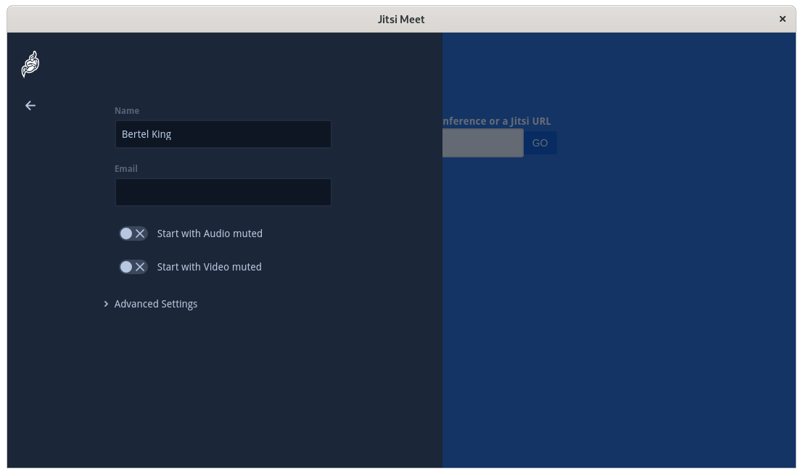Click the X mark in Video muted switch
The height and width of the screenshot is (475, 803).
click(141, 267)
